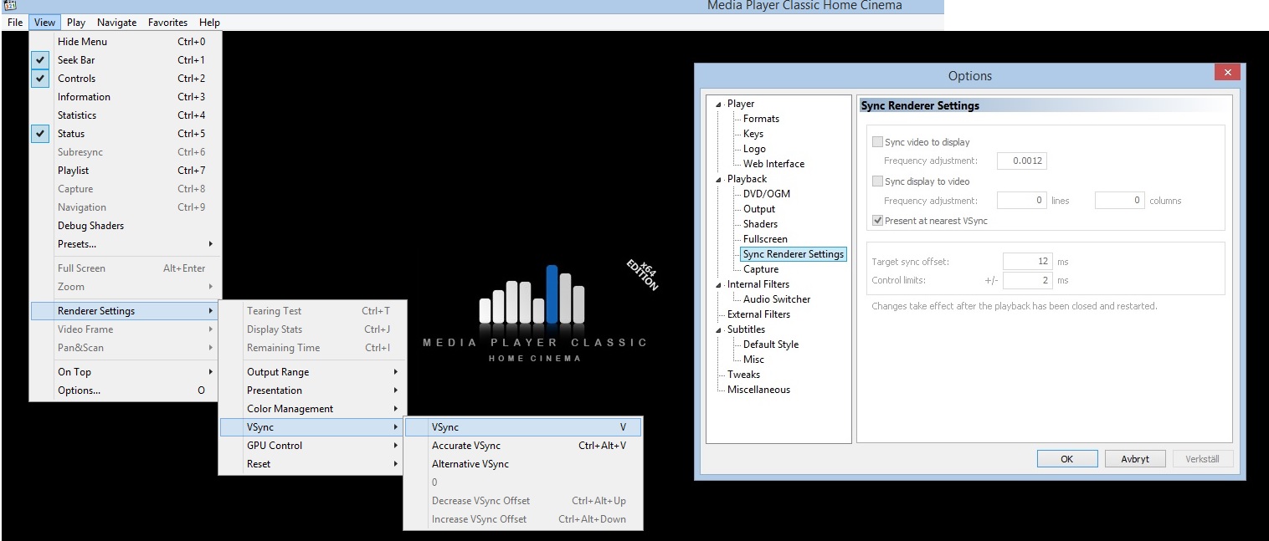1269x541 pixels.
Task: Expand the Presets submenu
Action: coord(126,244)
